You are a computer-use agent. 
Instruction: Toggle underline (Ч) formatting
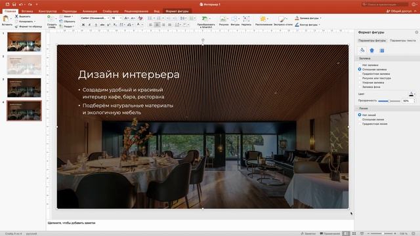96,25
